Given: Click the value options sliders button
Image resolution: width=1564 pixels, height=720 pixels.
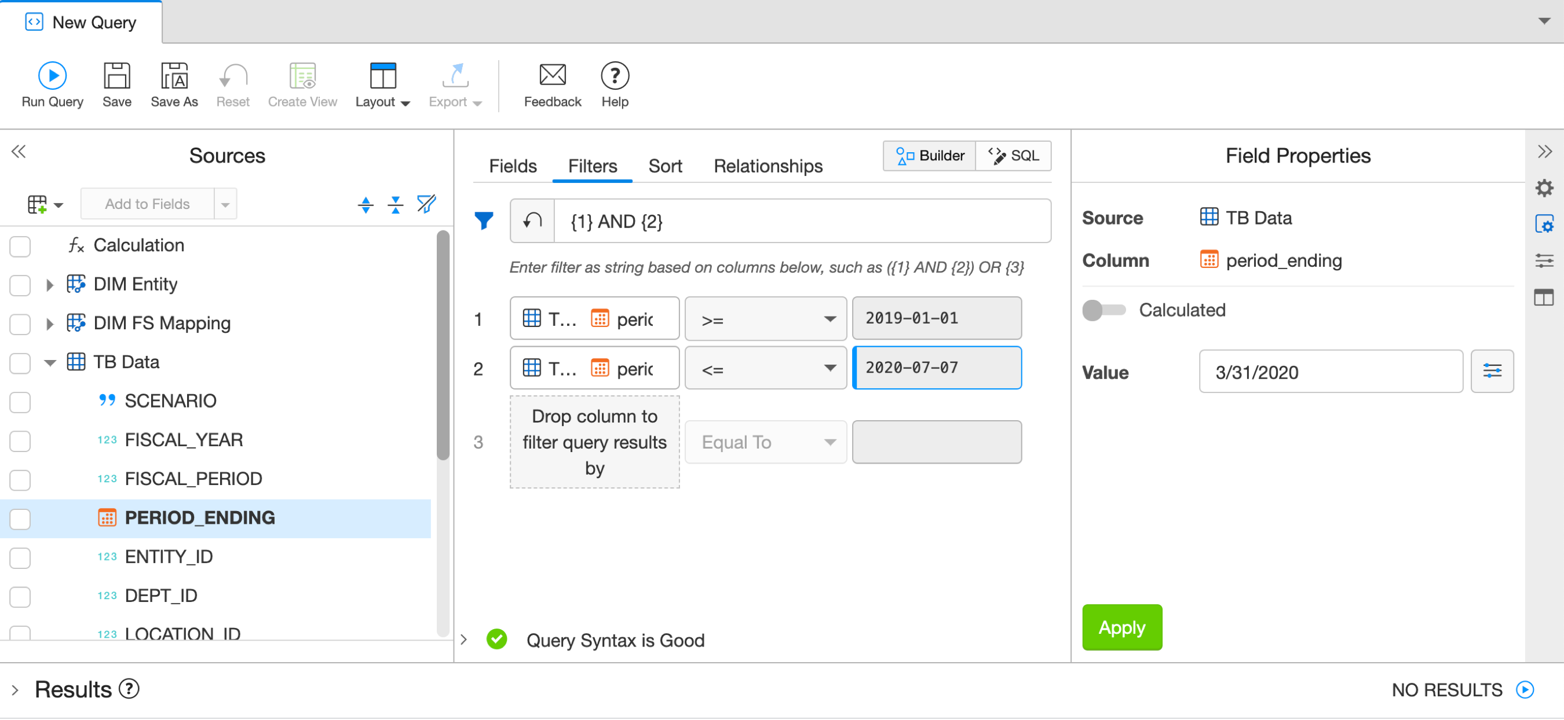Looking at the screenshot, I should [x=1492, y=370].
